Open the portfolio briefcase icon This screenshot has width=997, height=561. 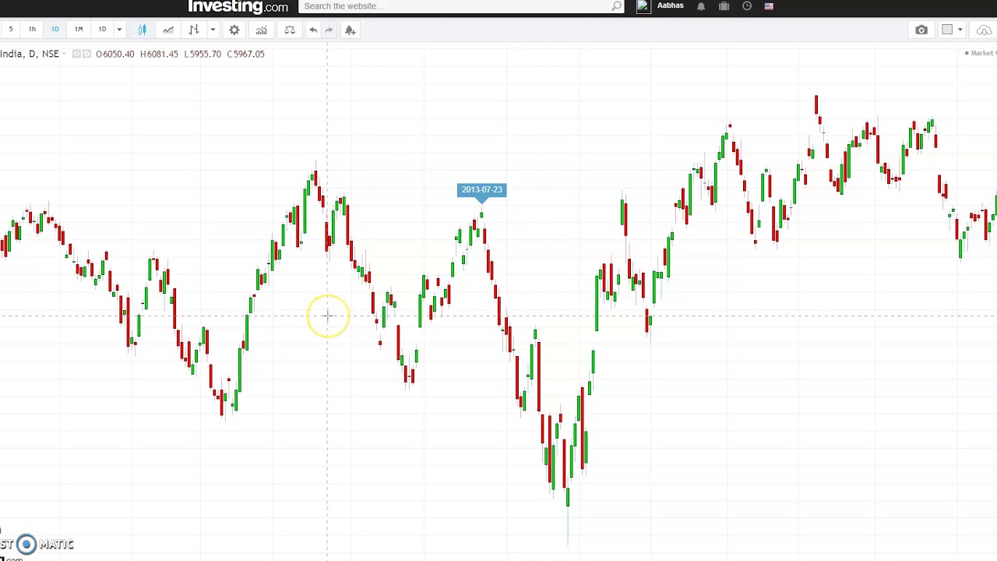724,6
